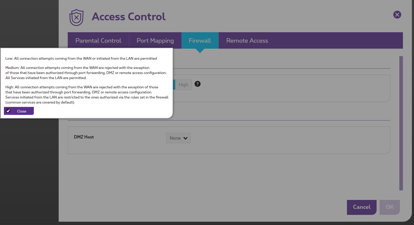Click the checkmark icon on Close button
Screen dimensions: 414x225
8,111
